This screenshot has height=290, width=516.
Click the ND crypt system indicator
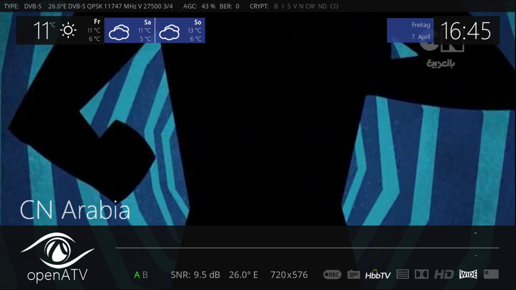322,6
